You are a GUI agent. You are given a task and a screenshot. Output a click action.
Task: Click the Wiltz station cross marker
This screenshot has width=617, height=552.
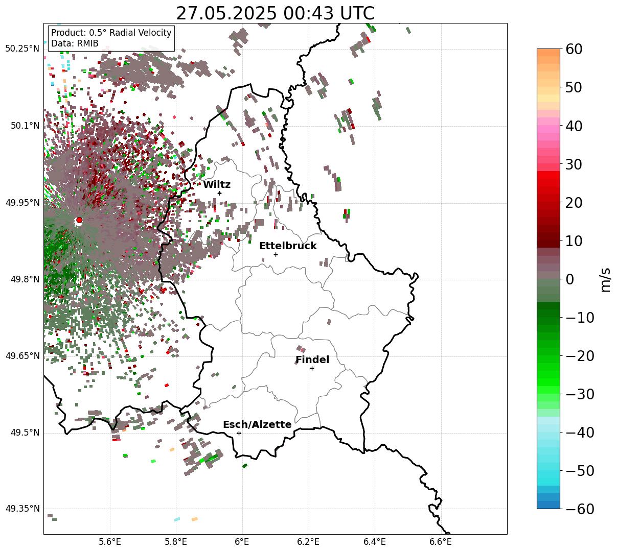point(219,193)
